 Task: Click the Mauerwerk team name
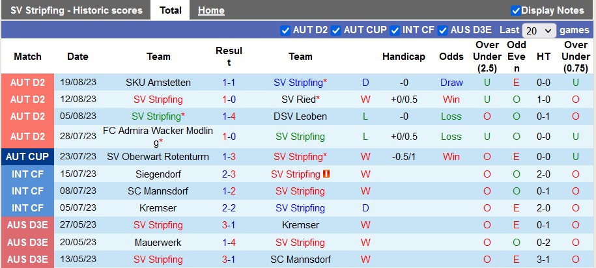(x=158, y=243)
